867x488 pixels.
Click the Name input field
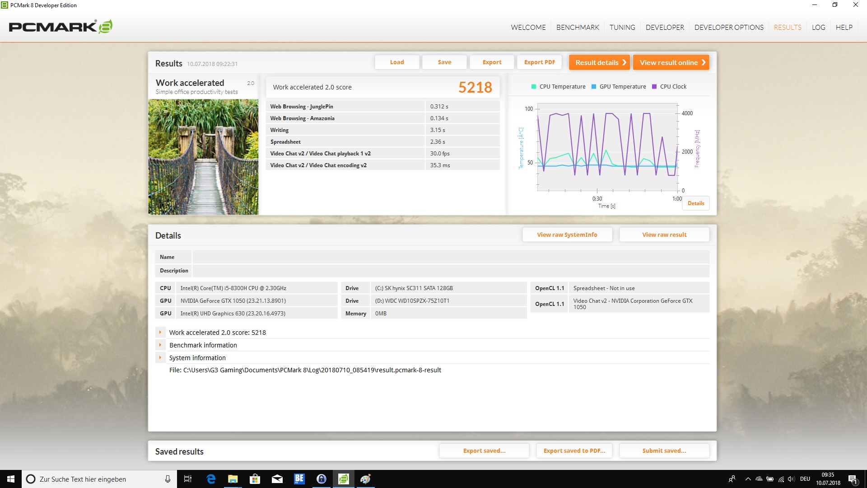click(450, 257)
